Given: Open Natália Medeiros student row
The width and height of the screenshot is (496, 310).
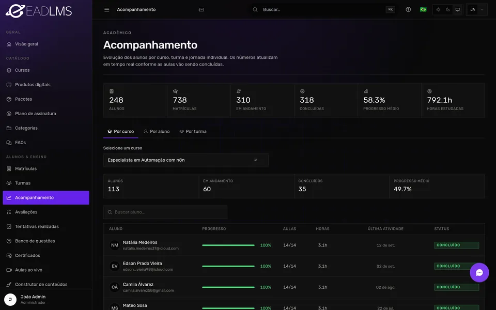Looking at the screenshot, I should [x=294, y=245].
